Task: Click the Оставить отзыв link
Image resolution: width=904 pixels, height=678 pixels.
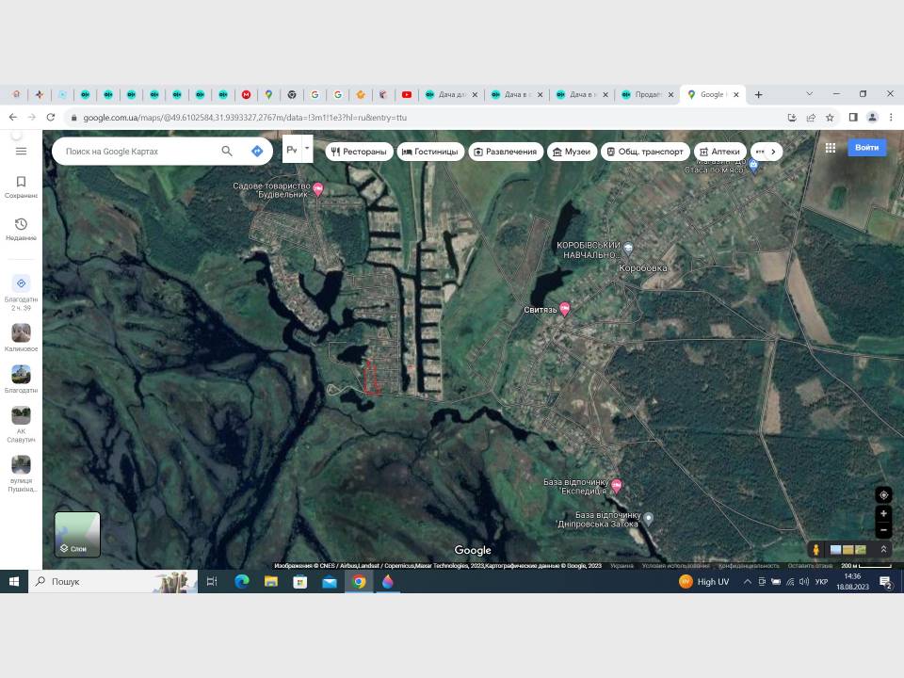Action: tap(810, 566)
